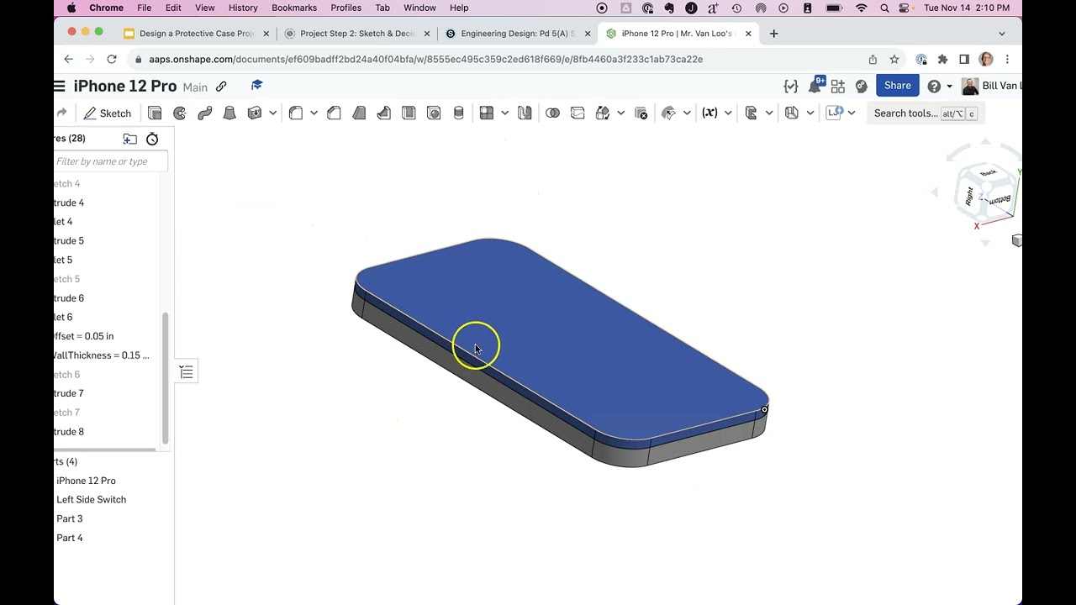Click the add feature folder icon
The height and width of the screenshot is (605, 1076).
point(129,139)
